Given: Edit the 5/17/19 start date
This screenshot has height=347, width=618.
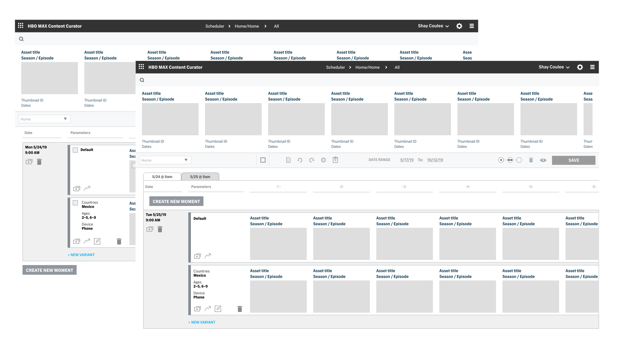Looking at the screenshot, I should pos(407,160).
